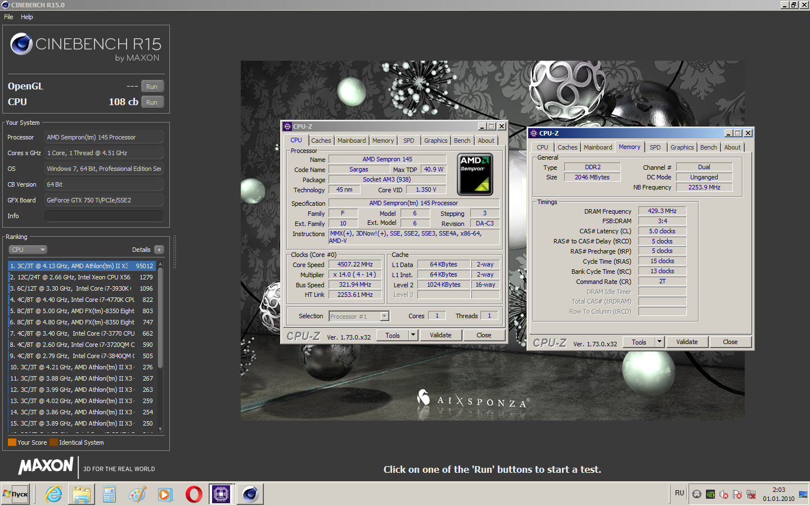Open the Processor #1 selection dropdown
Image resolution: width=810 pixels, height=506 pixels.
(359, 317)
